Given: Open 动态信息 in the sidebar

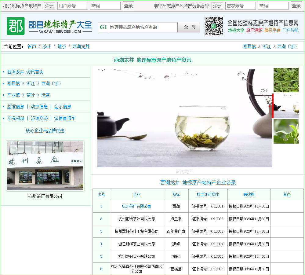Looking at the screenshot, I should [39, 107].
